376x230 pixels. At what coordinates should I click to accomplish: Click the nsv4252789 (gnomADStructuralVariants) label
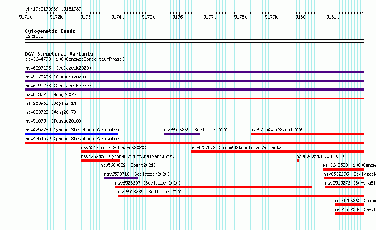pyautogui.click(x=72, y=130)
